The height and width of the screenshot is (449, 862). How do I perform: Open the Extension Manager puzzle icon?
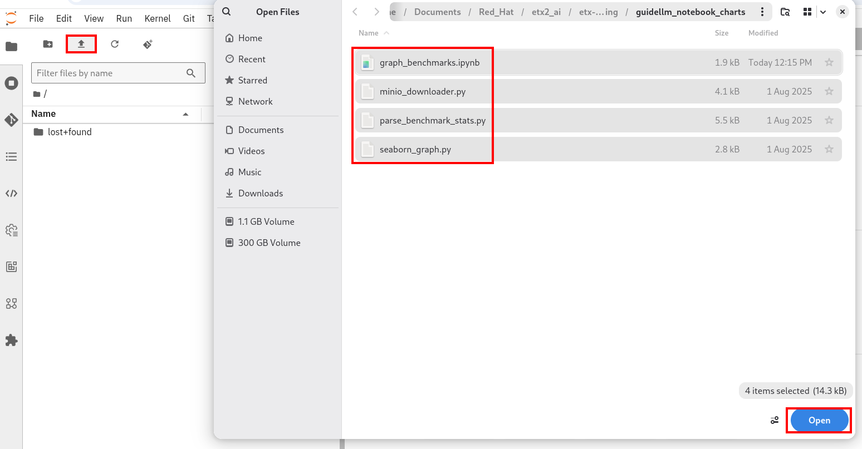(x=11, y=341)
